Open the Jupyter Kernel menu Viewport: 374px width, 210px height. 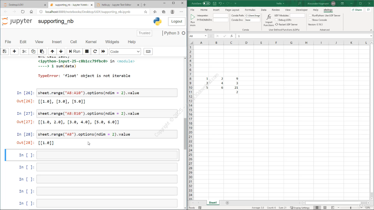[x=91, y=42]
